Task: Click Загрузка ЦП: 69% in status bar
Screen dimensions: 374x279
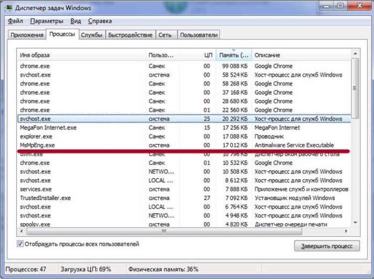Action: pyautogui.click(x=86, y=270)
